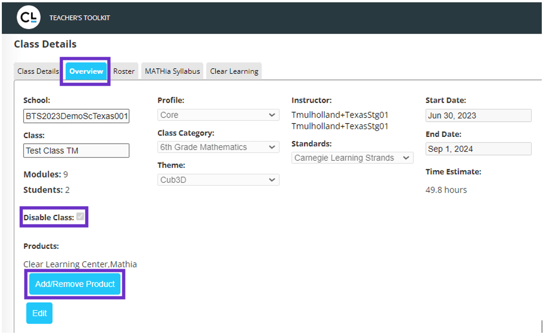545x336 pixels.
Task: Toggle the Disable Class checkbox
Action: pos(80,217)
